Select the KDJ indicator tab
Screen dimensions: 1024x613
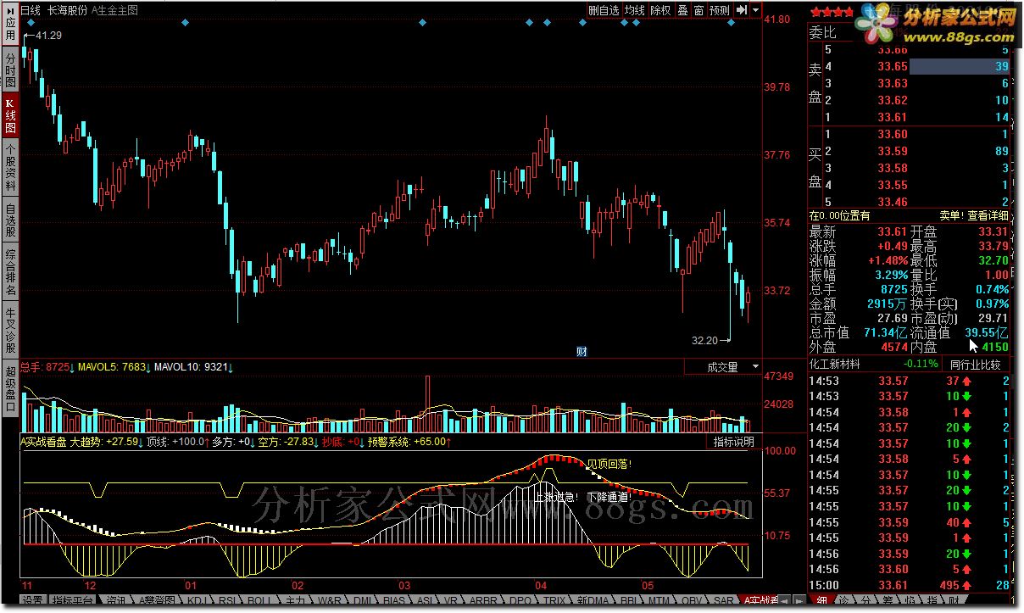point(197,601)
